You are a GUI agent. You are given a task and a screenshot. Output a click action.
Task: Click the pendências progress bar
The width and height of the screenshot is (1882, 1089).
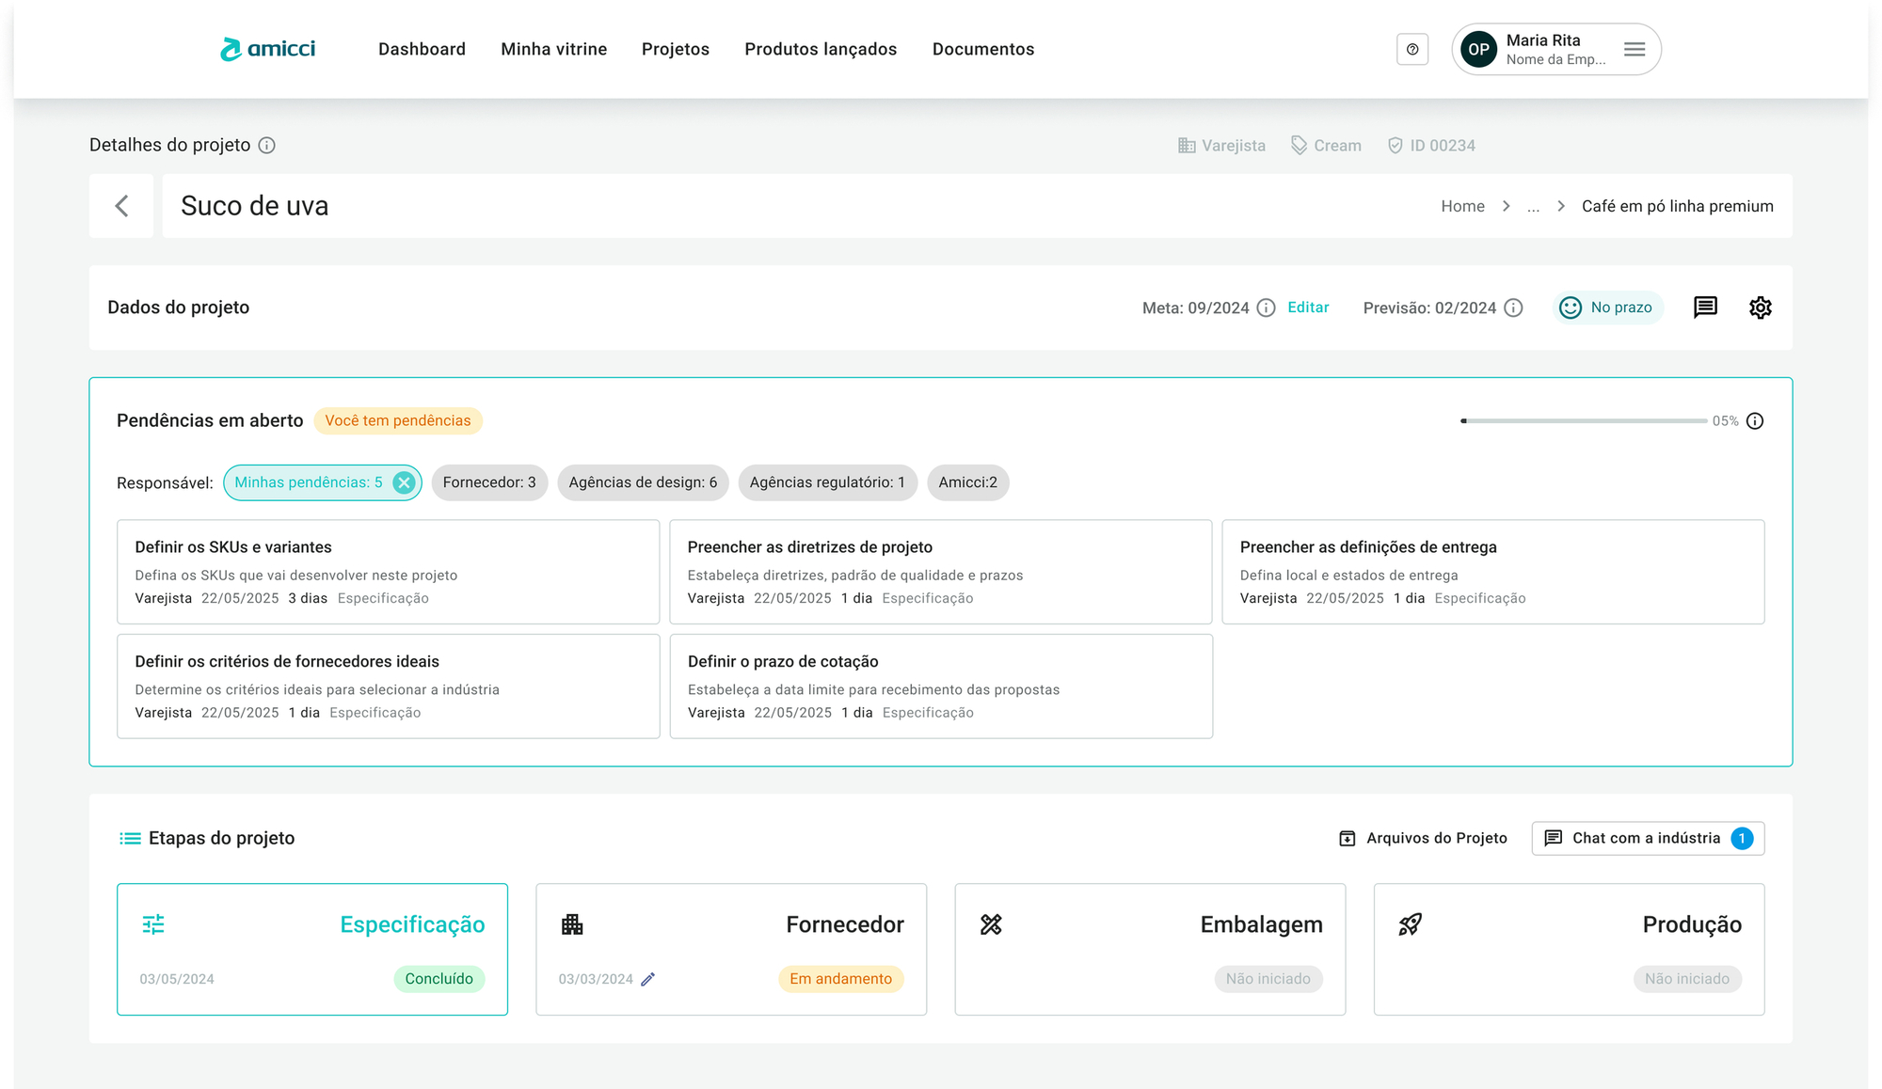click(1584, 420)
